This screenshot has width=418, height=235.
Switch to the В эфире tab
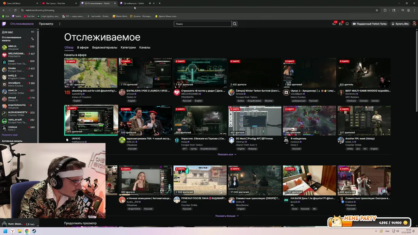83,47
